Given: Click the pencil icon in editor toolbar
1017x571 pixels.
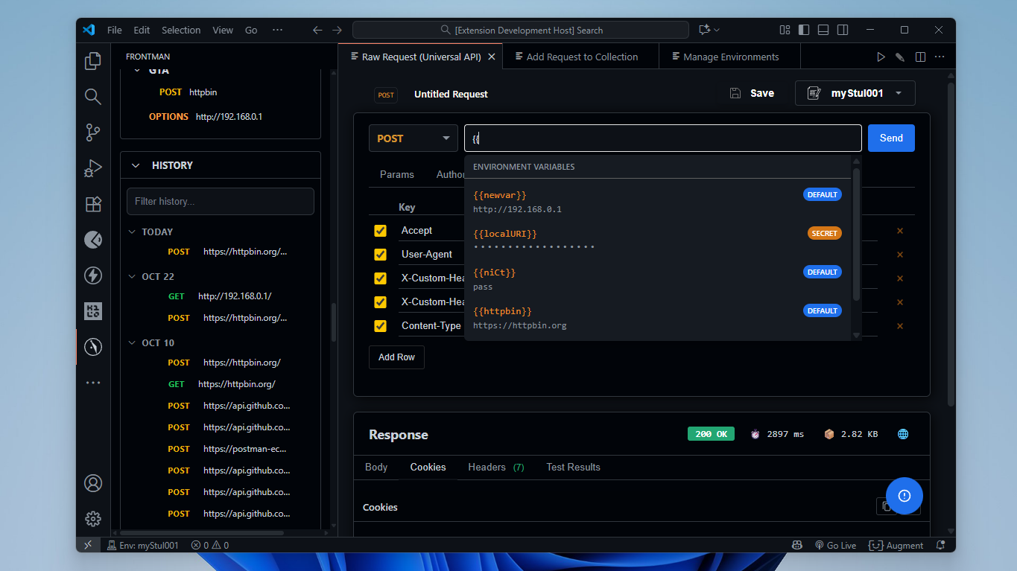Looking at the screenshot, I should coord(900,57).
